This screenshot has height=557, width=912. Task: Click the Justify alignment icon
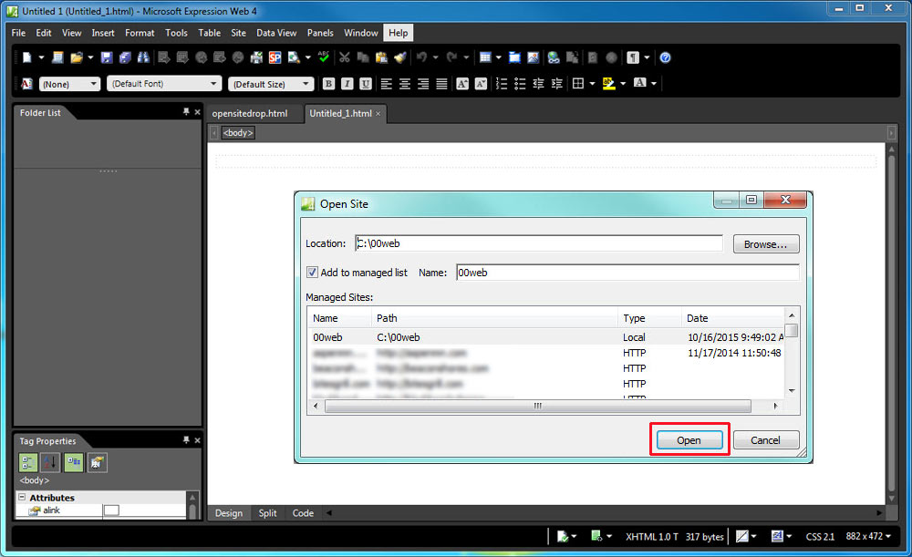(441, 84)
